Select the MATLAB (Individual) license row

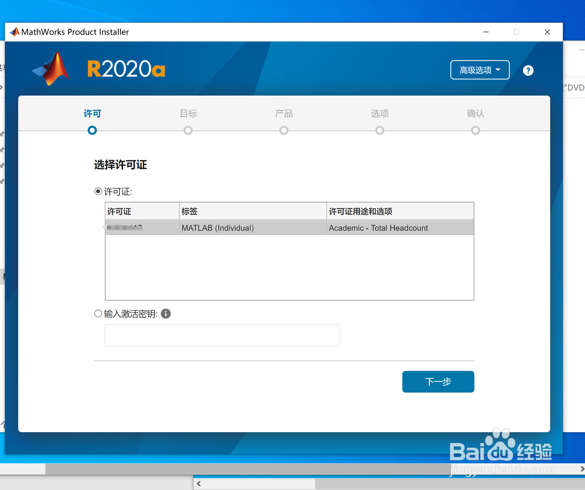coord(289,228)
